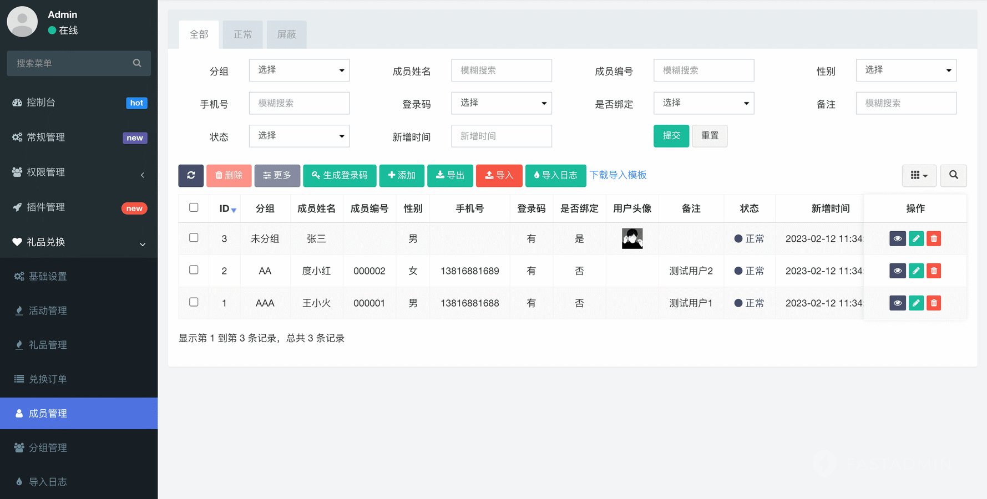Select the checkbox for member 王小火

click(194, 302)
